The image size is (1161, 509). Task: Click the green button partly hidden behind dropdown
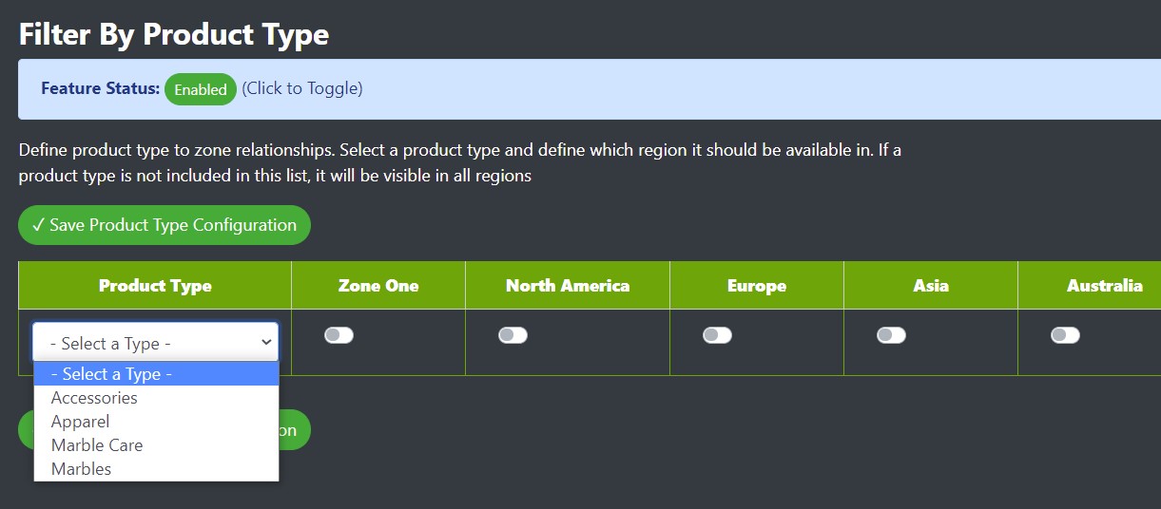coord(295,430)
